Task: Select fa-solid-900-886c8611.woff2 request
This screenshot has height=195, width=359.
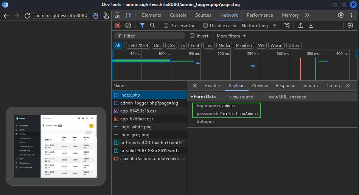Action: 149,151
